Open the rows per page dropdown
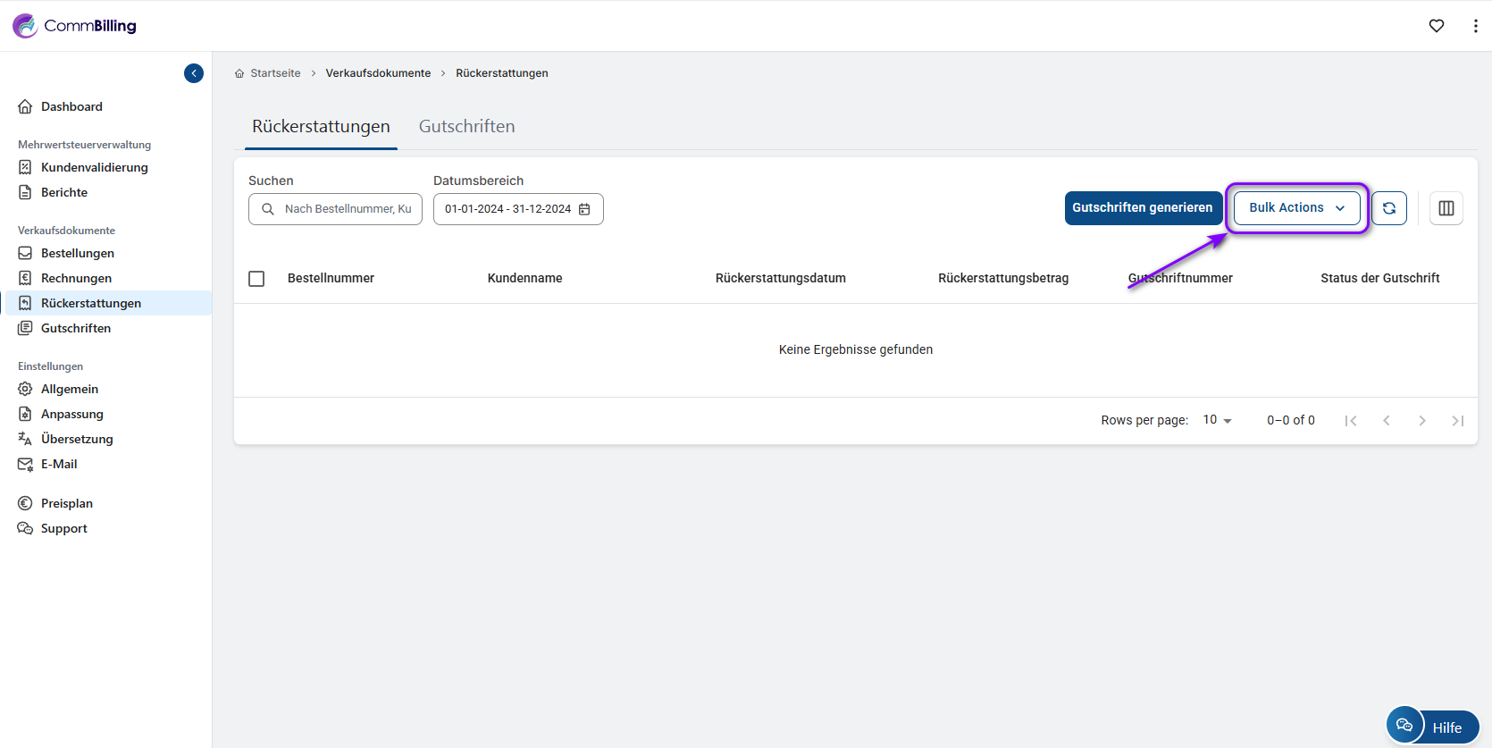 pyautogui.click(x=1217, y=420)
